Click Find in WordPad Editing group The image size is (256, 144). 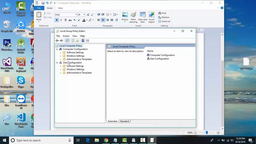point(162,13)
